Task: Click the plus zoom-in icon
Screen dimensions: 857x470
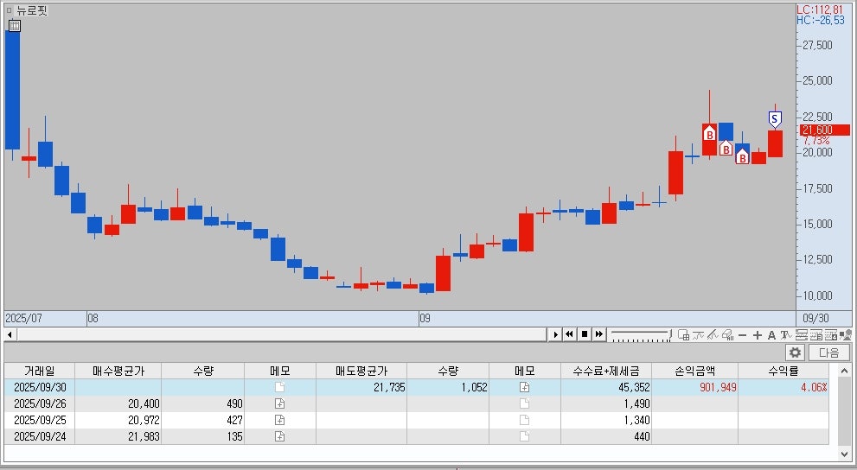Action: [x=758, y=335]
